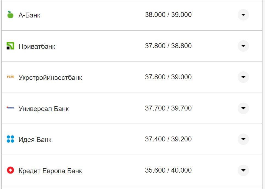Click the Privatbank green-black logo
265x189 pixels.
tap(10, 46)
